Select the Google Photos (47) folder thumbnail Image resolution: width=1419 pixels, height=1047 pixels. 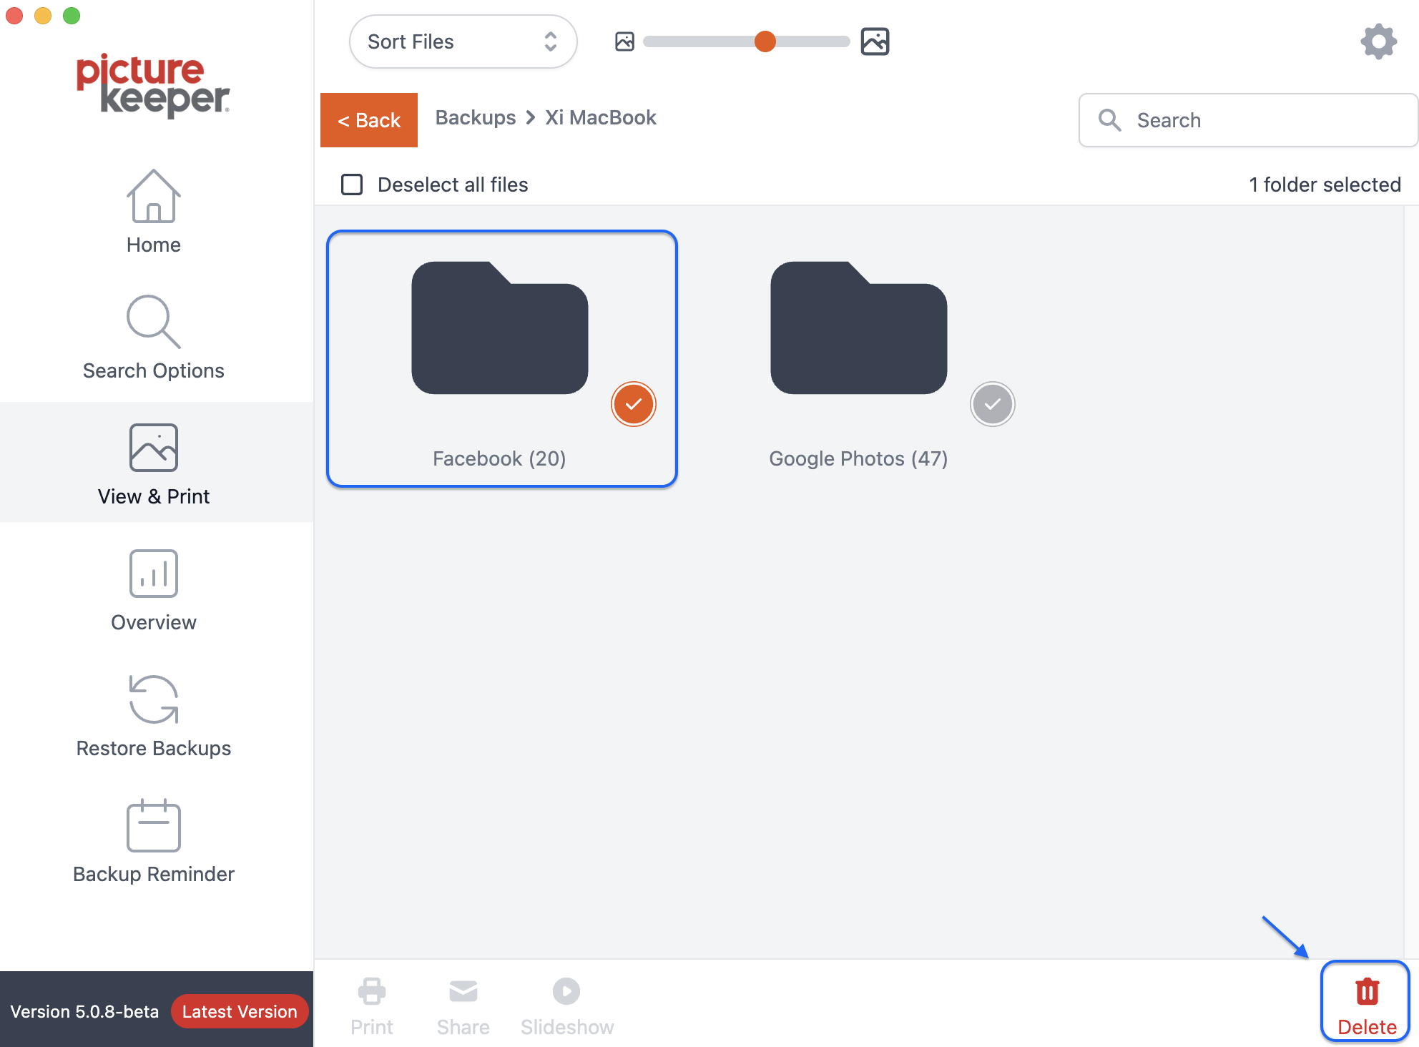coord(858,328)
